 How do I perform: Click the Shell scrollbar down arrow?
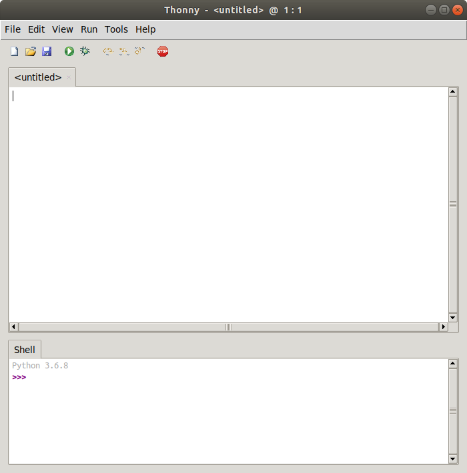pyautogui.click(x=452, y=459)
